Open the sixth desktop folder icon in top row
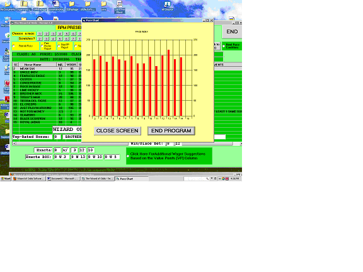 pos(88,6)
